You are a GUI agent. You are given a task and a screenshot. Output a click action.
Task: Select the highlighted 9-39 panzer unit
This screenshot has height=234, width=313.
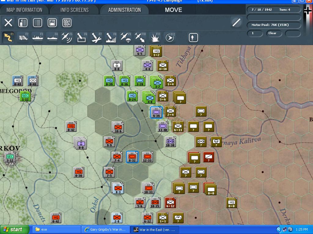click(156, 112)
